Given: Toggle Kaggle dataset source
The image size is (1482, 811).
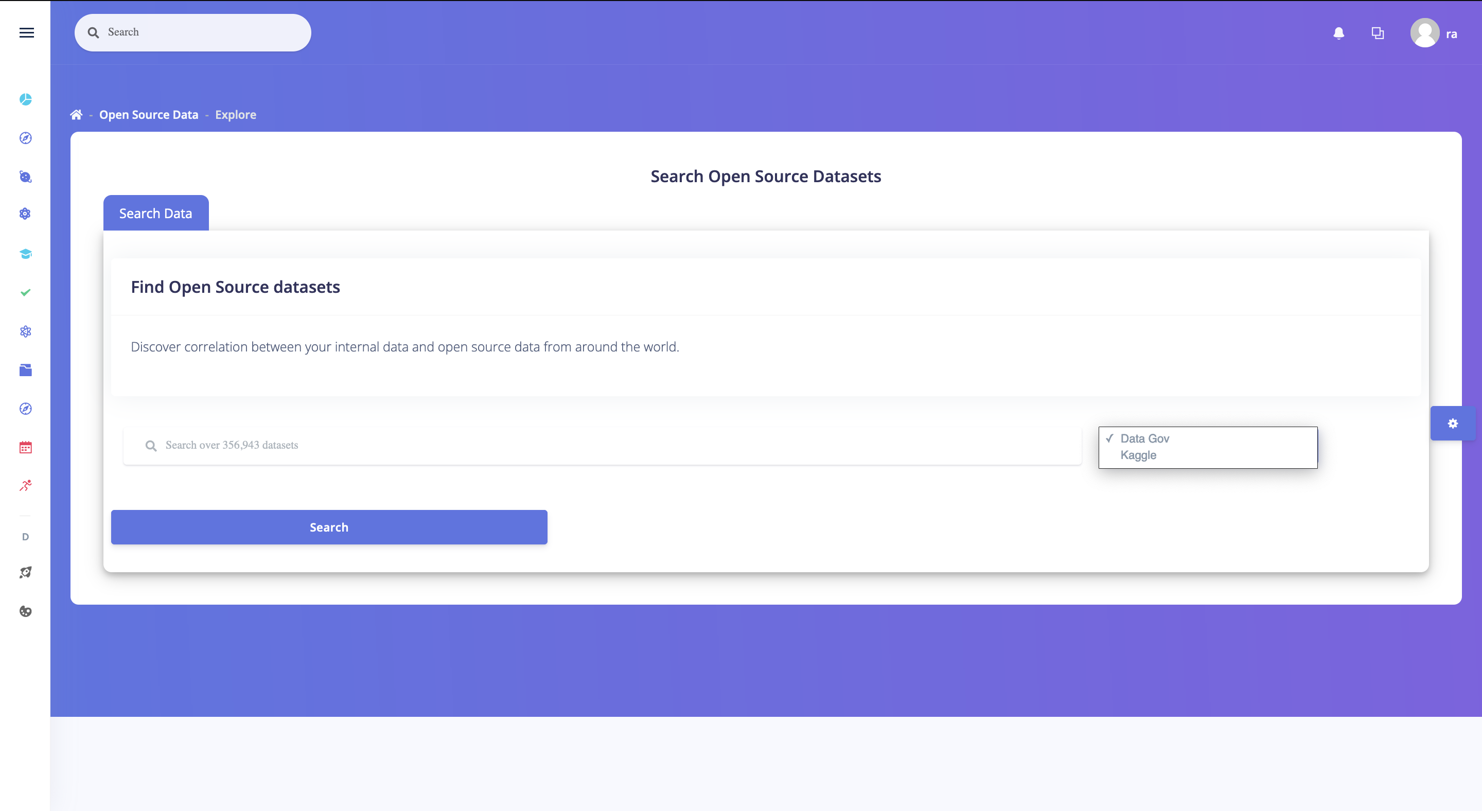Looking at the screenshot, I should [1138, 454].
